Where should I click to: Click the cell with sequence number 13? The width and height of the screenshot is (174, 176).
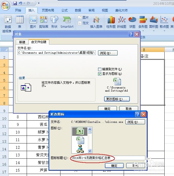[x=18, y=155]
